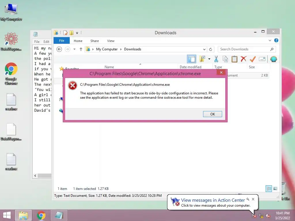Click the shell globe toolbar icon
Screen dimensions: 295x221
coord(273,59)
